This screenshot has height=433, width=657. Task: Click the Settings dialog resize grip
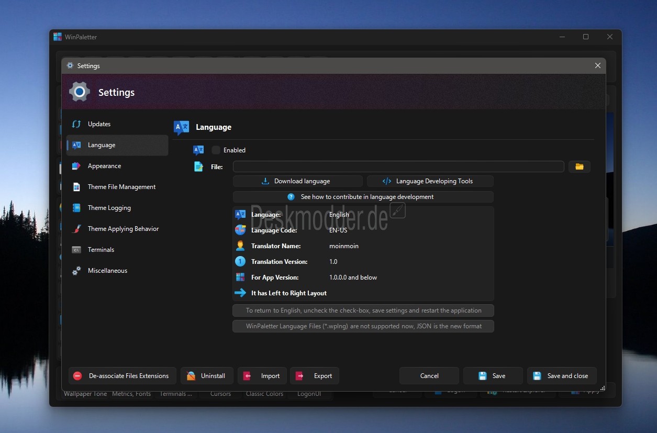603,388
